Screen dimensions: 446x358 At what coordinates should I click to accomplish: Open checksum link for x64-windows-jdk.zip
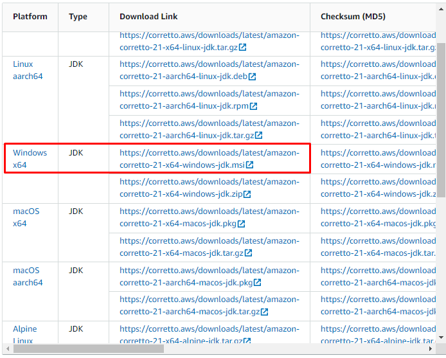point(378,188)
